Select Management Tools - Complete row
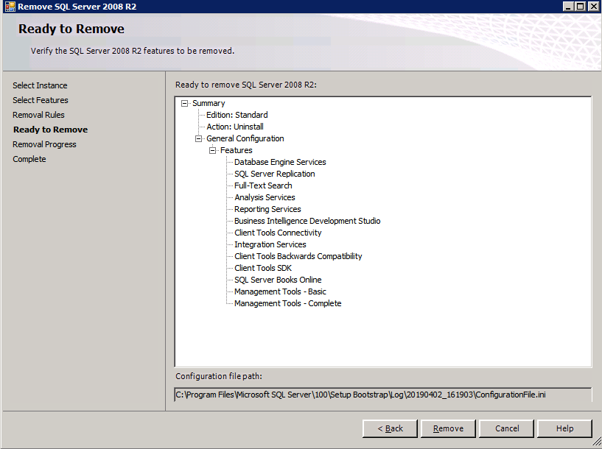This screenshot has height=449, width=602. pyautogui.click(x=287, y=304)
